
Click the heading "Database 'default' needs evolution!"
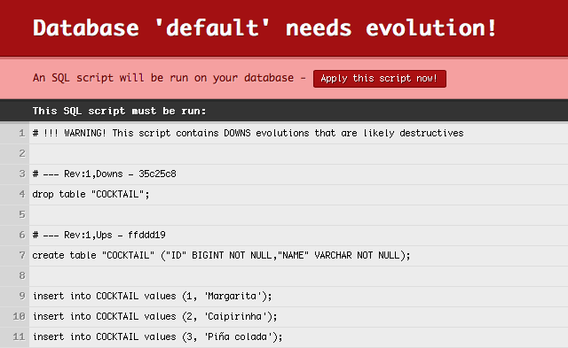point(264,27)
